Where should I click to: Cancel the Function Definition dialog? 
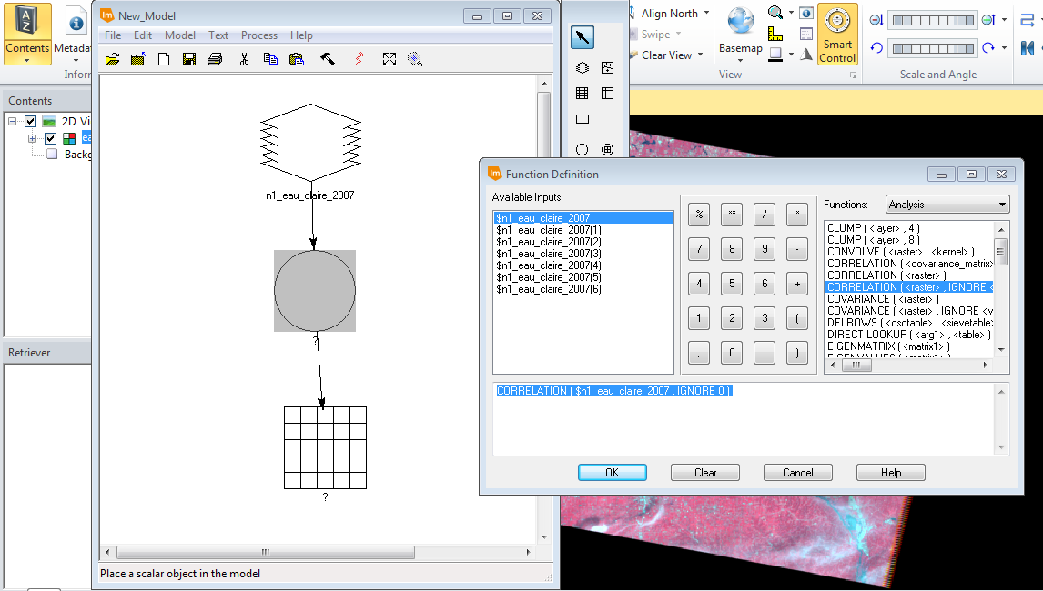797,473
